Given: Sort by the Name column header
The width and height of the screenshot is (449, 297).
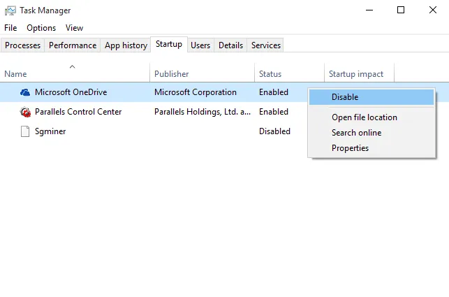Looking at the screenshot, I should [75, 74].
